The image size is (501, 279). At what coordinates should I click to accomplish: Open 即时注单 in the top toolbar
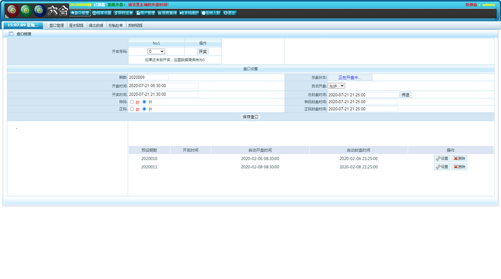coord(124,13)
